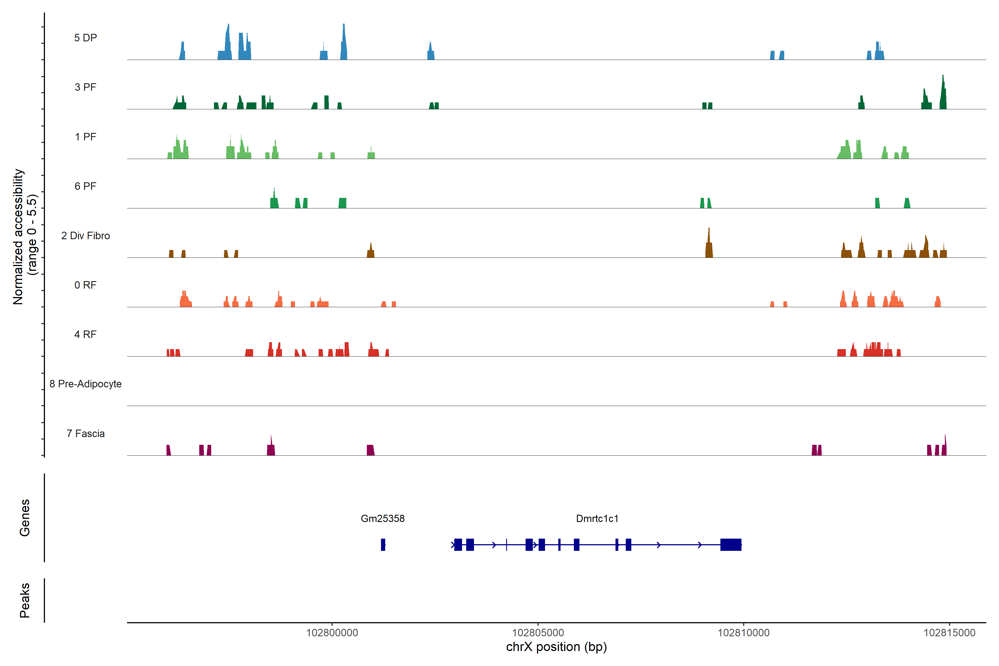Click the last large Dmrtc1c1 exon block
Viewport: 999px width, 666px height.
[x=731, y=544]
